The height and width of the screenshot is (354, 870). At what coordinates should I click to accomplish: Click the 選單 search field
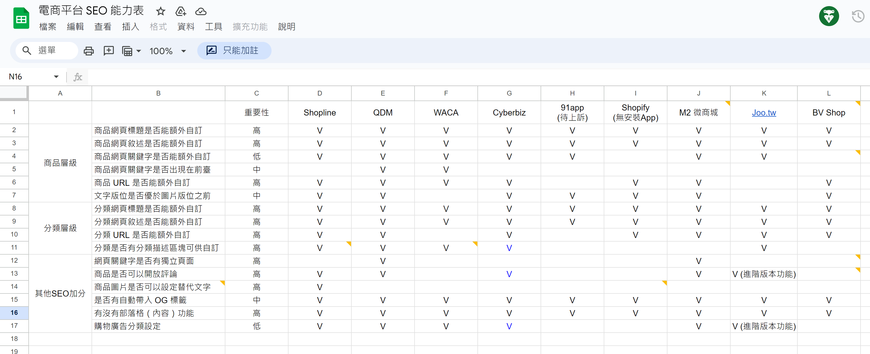pos(47,51)
